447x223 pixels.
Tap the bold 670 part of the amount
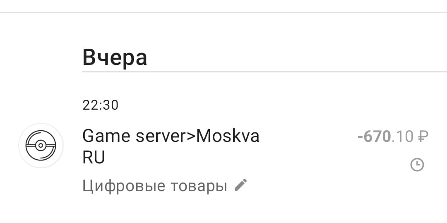click(377, 137)
